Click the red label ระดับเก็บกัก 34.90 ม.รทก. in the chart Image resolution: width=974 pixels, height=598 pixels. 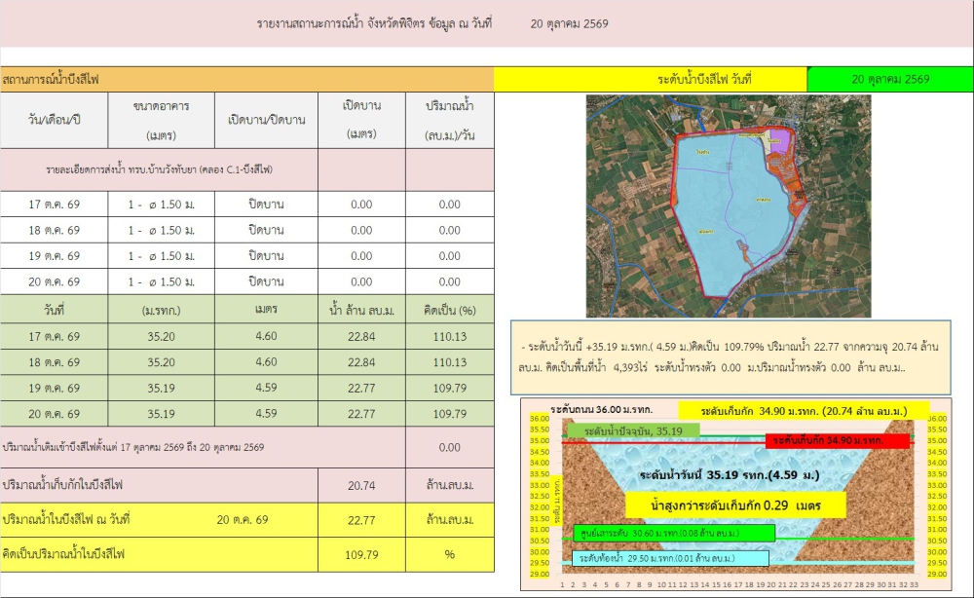pyautogui.click(x=838, y=440)
